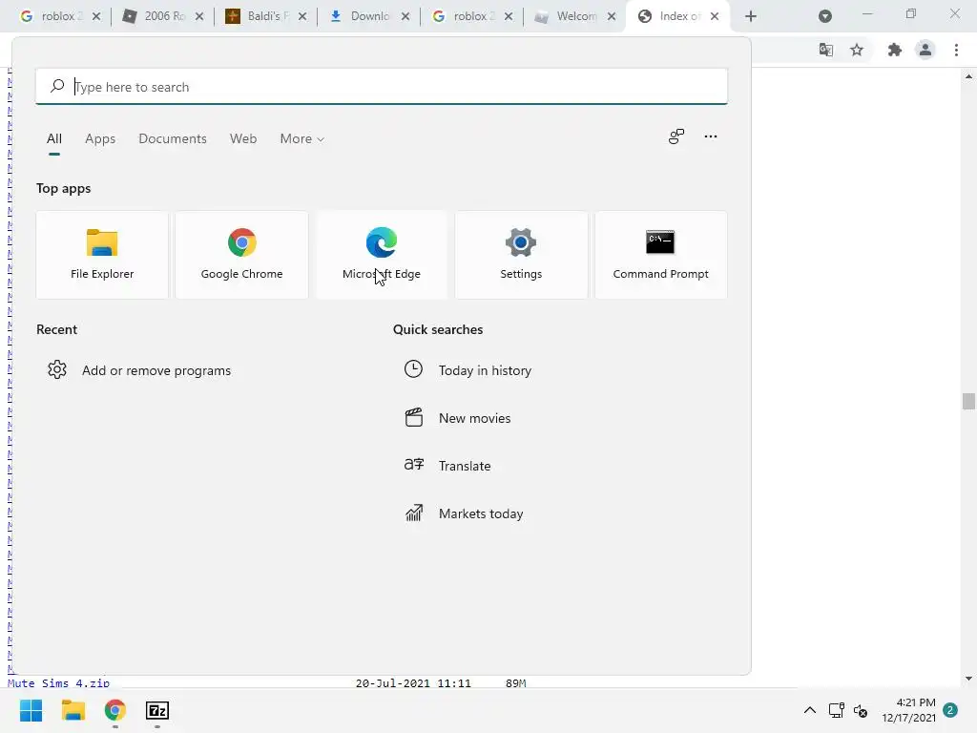Open File Explorer on the taskbar
The height and width of the screenshot is (733, 977).
click(73, 710)
